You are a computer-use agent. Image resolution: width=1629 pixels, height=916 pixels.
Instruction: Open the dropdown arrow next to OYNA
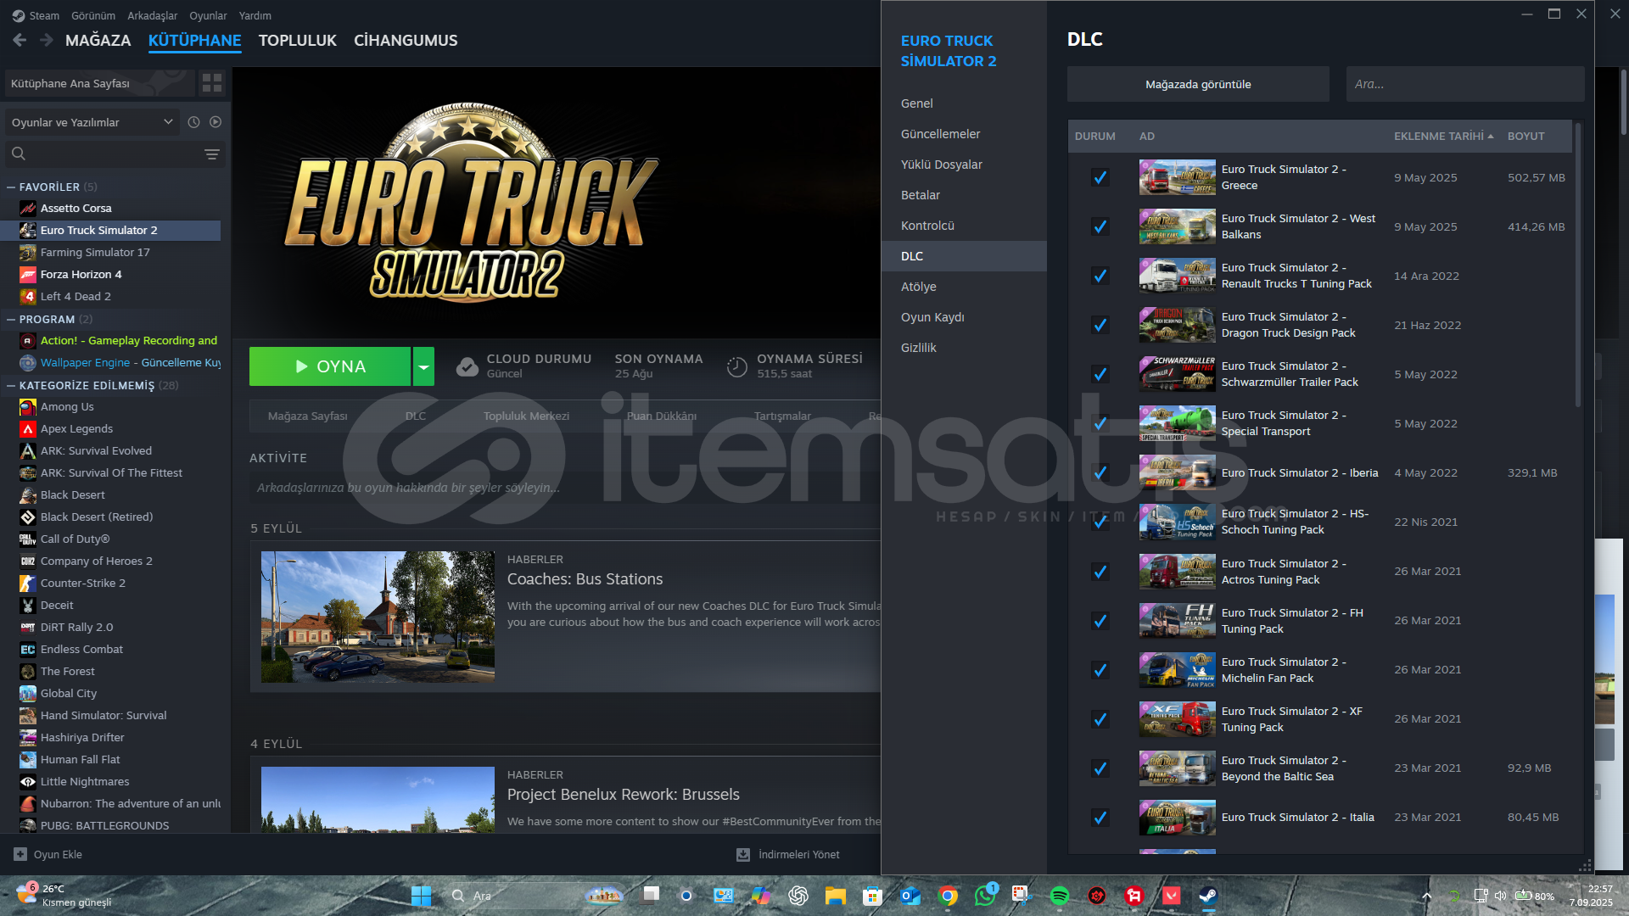pyautogui.click(x=423, y=366)
